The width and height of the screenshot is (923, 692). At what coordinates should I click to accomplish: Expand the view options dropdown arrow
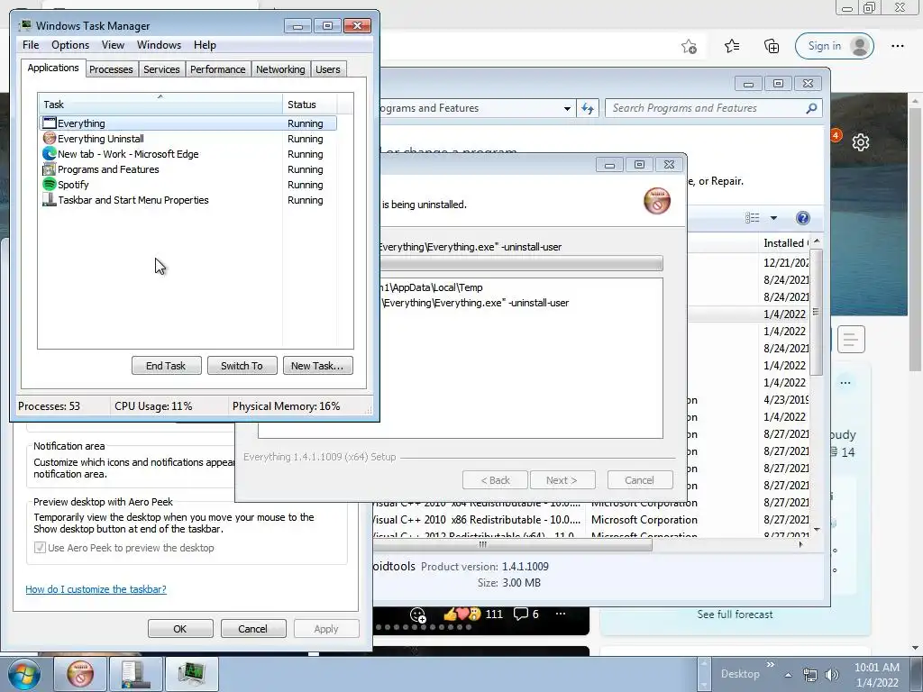(773, 218)
